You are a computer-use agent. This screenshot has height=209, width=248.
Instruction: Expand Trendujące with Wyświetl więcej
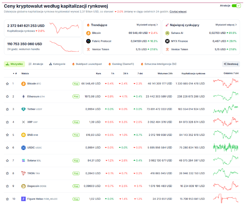147,25
